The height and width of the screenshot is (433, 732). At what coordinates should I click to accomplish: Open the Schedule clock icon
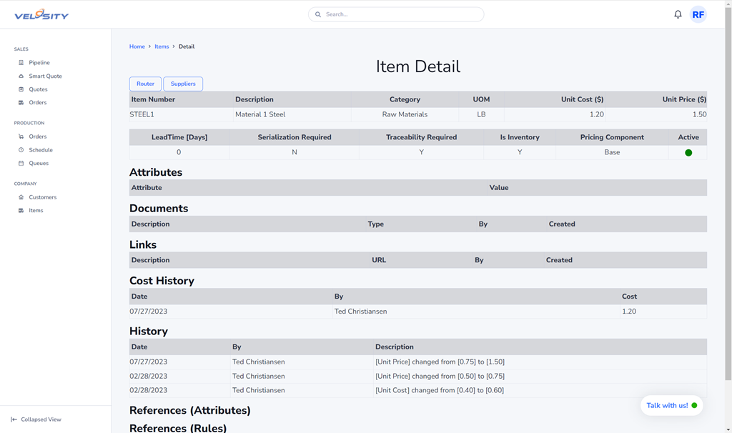21,150
